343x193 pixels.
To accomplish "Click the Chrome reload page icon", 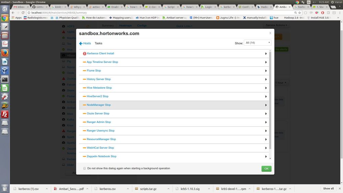I will (x=23, y=13).
